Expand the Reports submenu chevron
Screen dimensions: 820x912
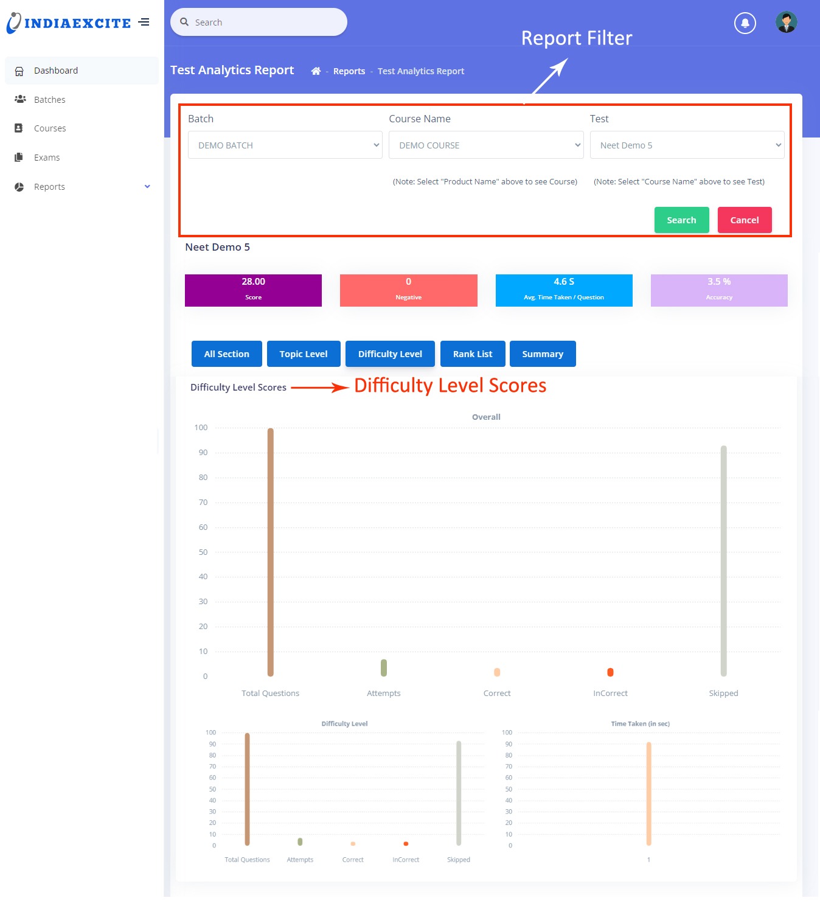(x=147, y=187)
